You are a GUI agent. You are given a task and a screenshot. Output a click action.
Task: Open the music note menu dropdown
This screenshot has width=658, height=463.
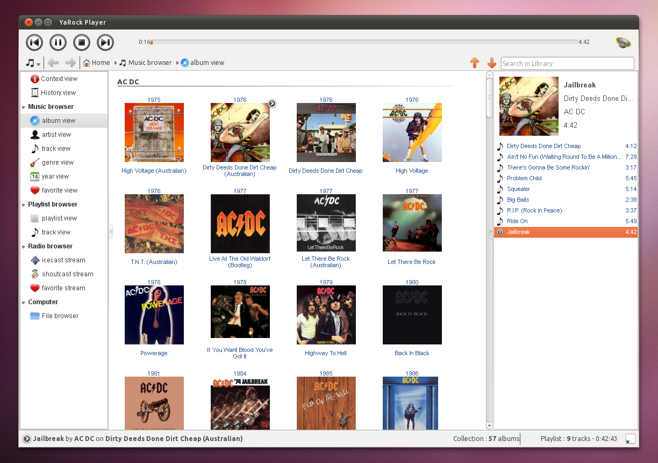(33, 63)
